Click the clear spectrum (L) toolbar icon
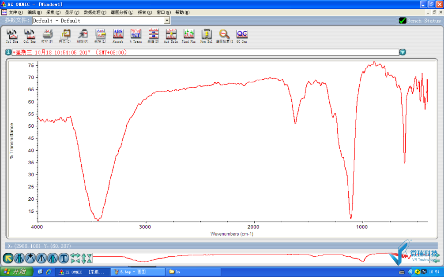 [x=100, y=36]
